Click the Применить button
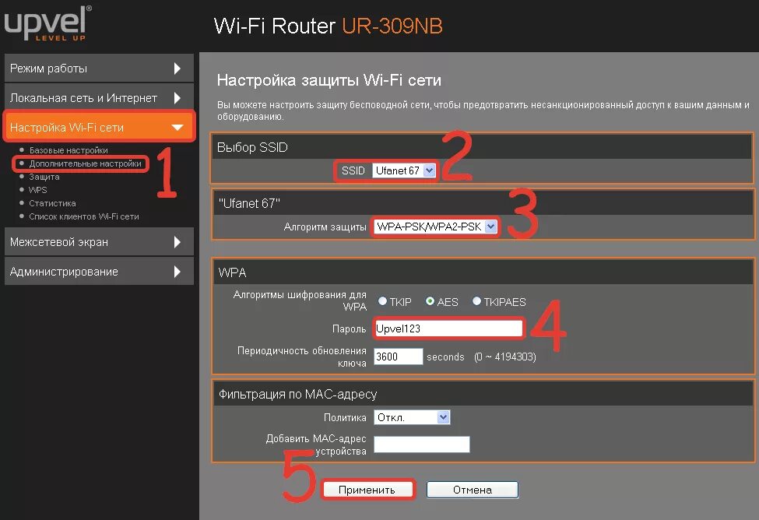The height and width of the screenshot is (520, 759). coord(367,490)
